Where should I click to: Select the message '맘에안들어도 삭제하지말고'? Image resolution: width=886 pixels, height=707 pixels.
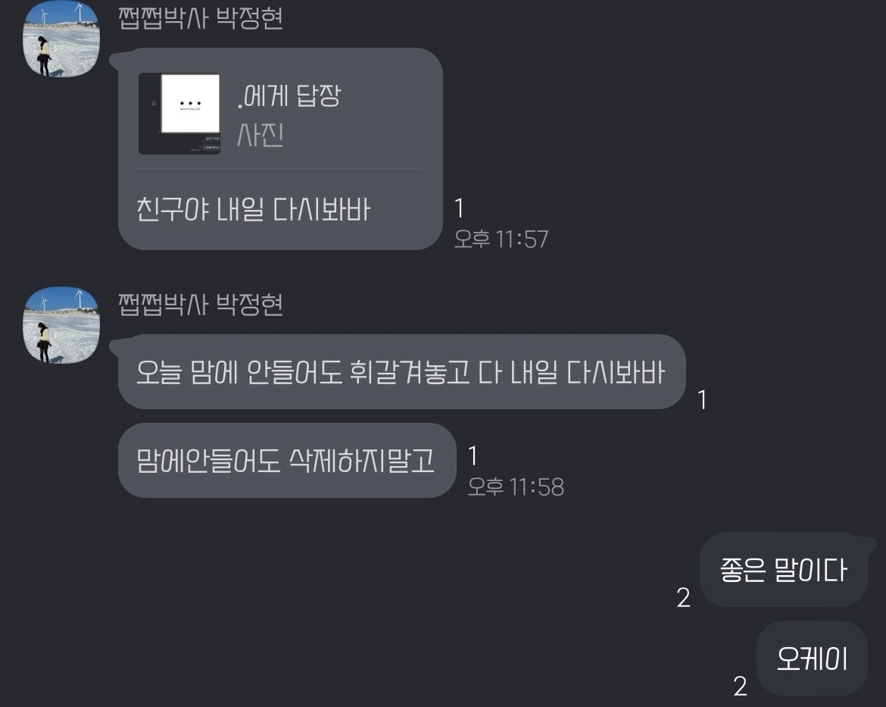(x=286, y=461)
